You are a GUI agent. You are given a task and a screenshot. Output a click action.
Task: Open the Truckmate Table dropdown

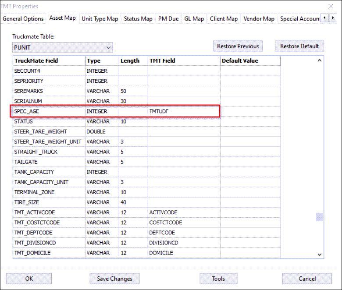(x=62, y=47)
